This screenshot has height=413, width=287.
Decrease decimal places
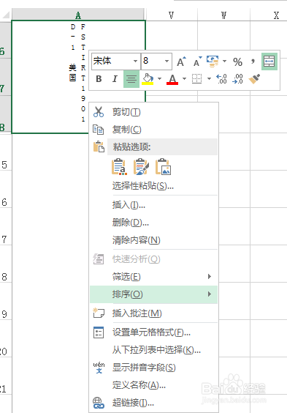pos(237,79)
